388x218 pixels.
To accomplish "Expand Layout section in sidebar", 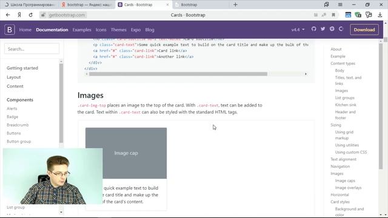I will (13, 77).
